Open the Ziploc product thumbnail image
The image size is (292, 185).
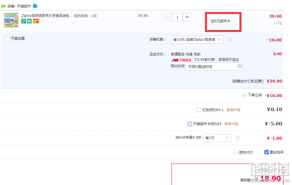tap(11, 20)
